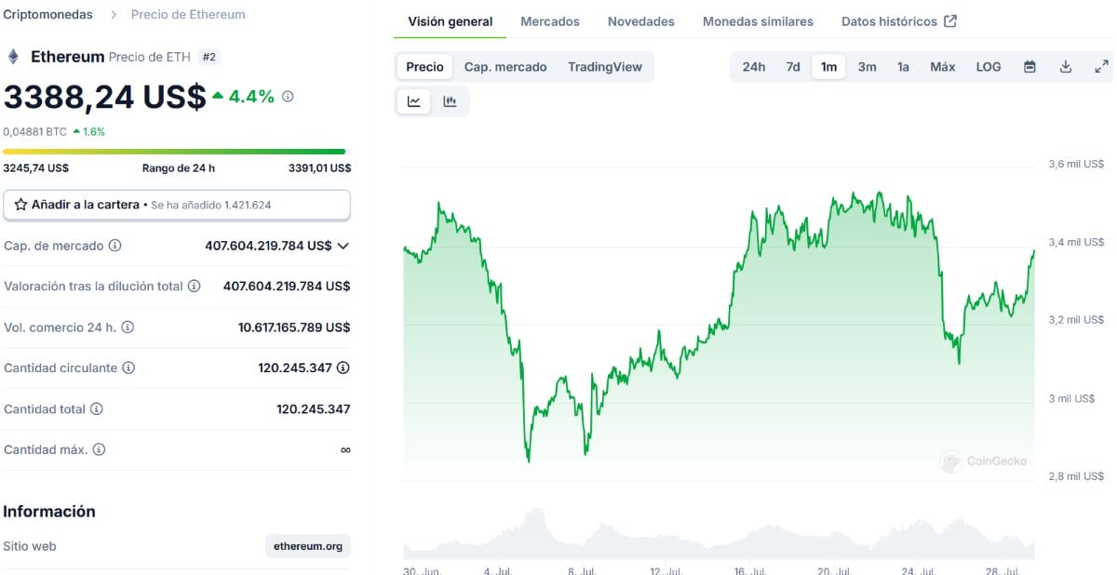The height and width of the screenshot is (575, 1117).
Task: Expand market cap details chevron
Action: click(343, 246)
